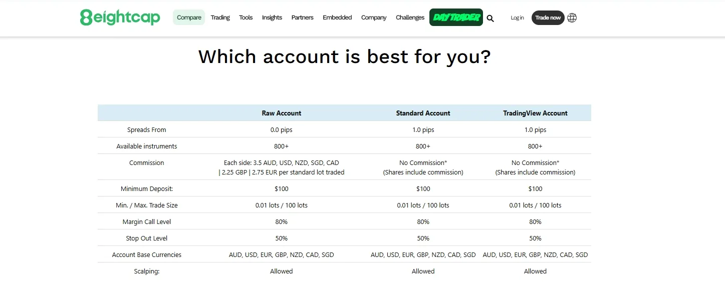Click TradingView Account's 80% margin call
The width and height of the screenshot is (725, 297).
(x=535, y=221)
